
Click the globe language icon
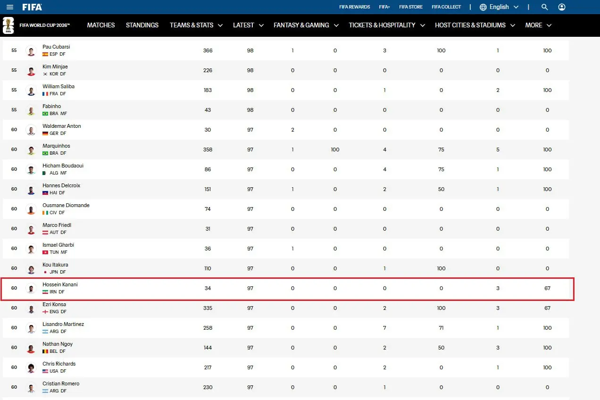click(483, 7)
